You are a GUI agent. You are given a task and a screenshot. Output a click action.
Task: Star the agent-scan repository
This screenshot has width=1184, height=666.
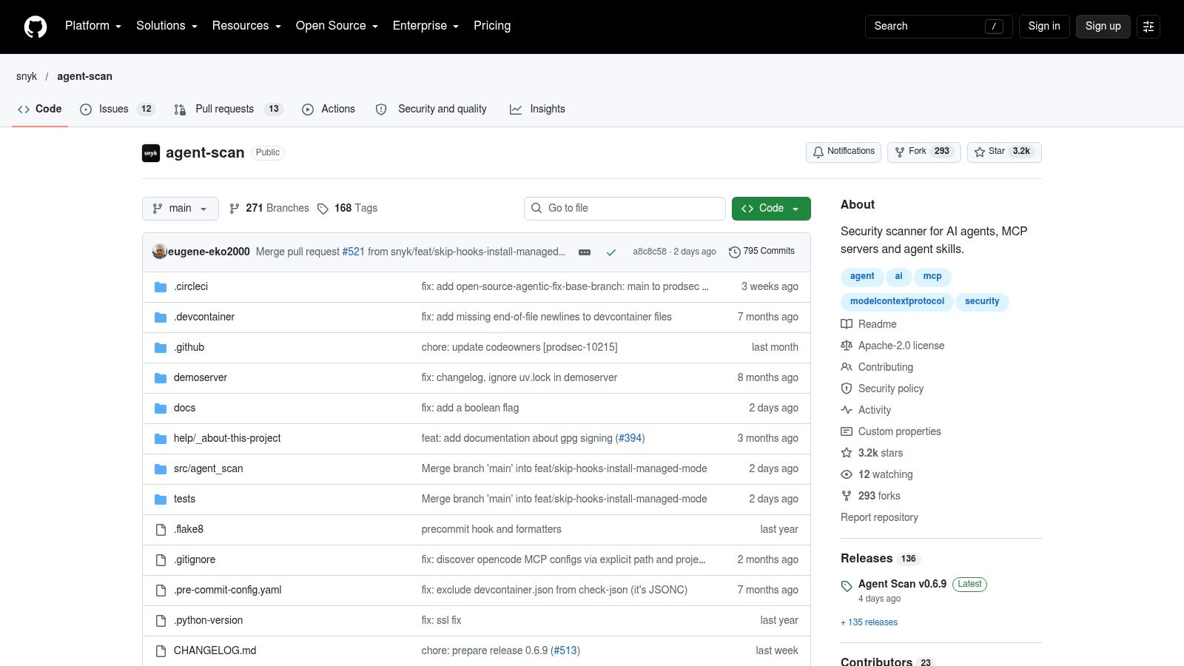(x=1004, y=152)
